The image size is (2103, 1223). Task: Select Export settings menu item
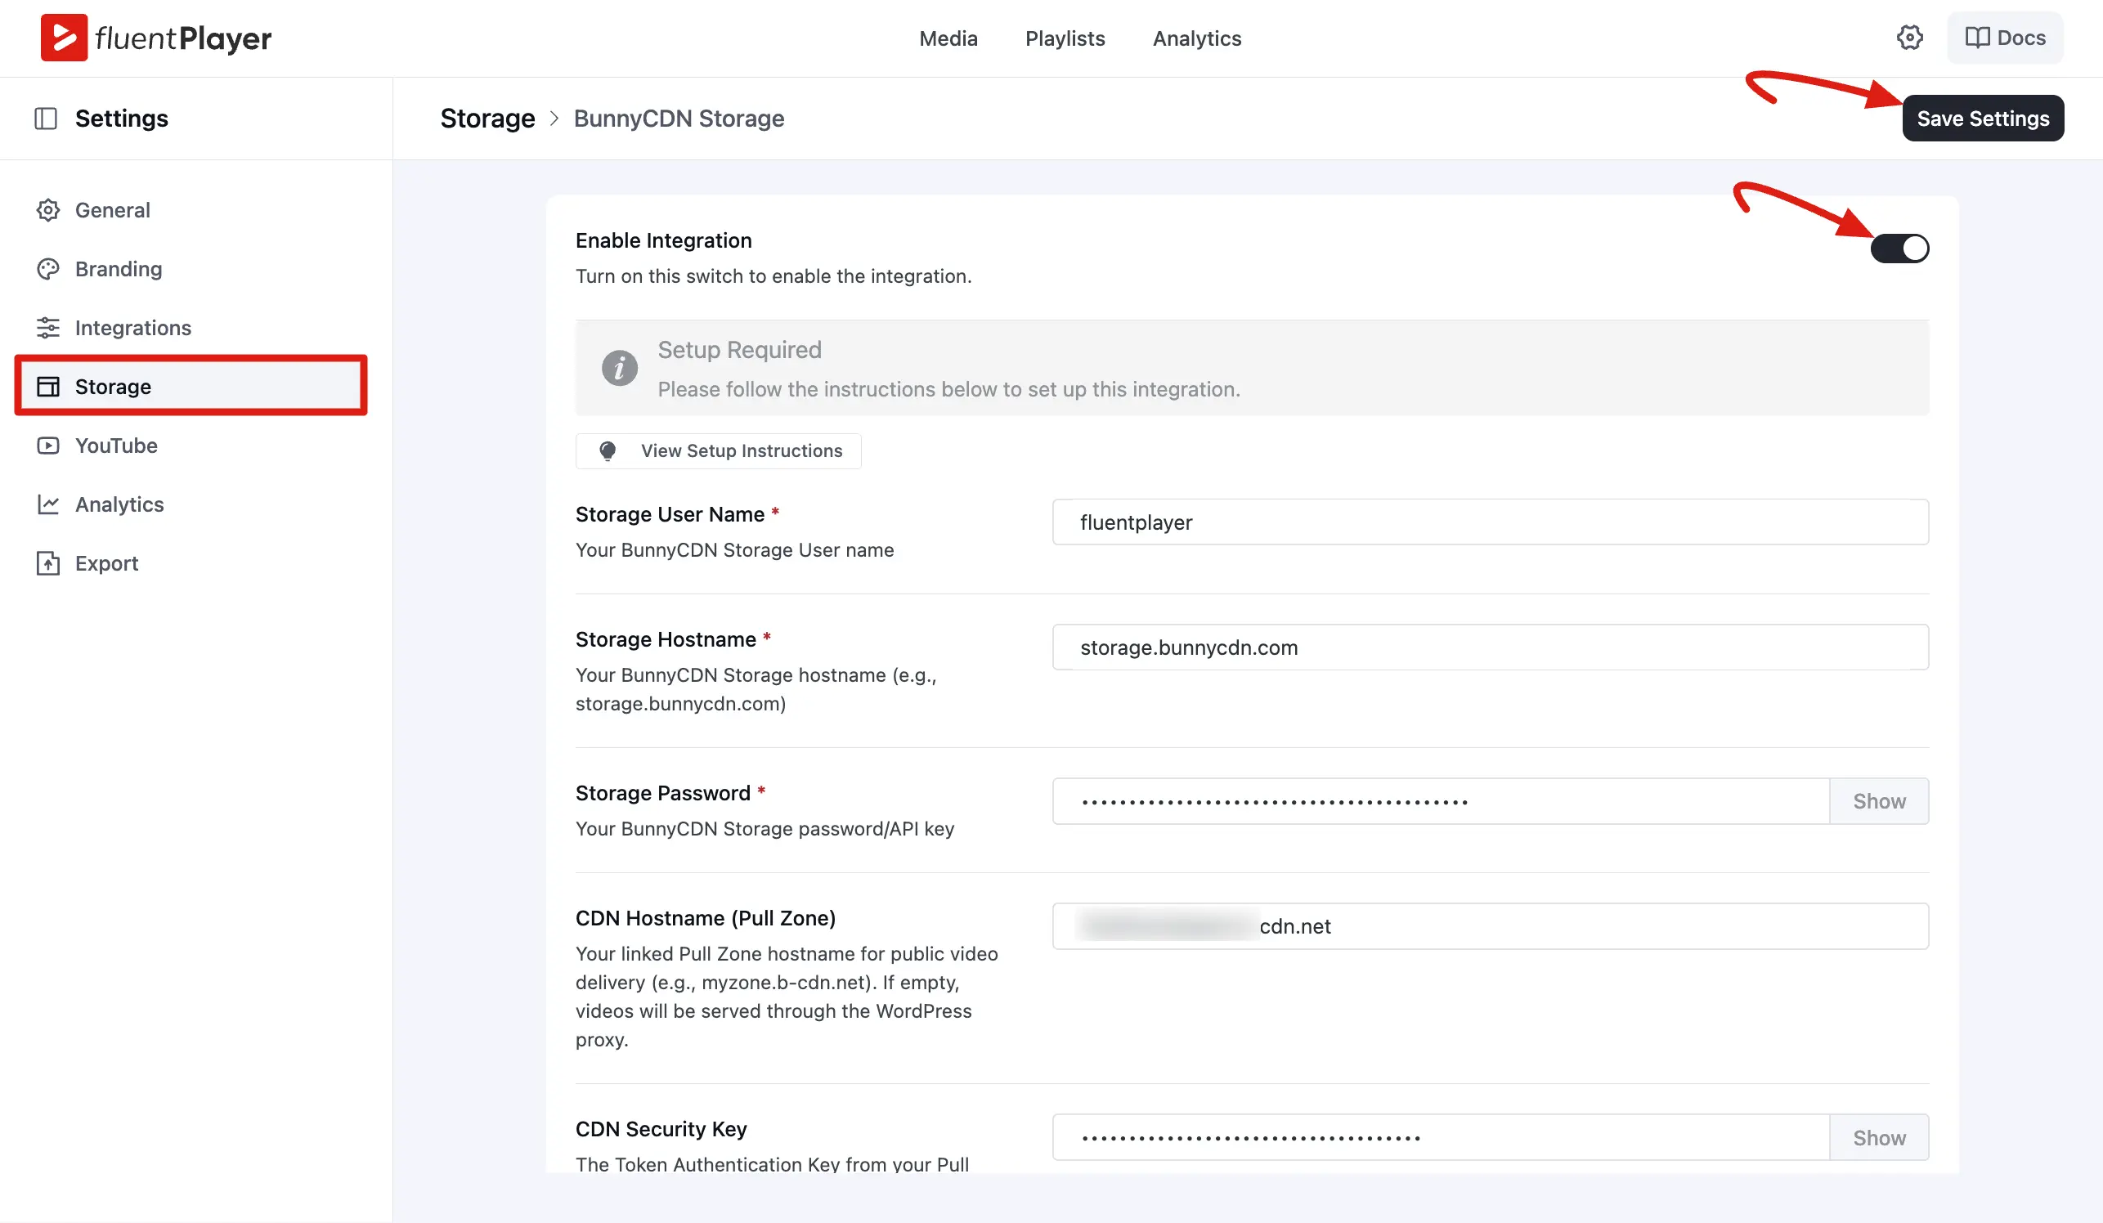tap(191, 563)
